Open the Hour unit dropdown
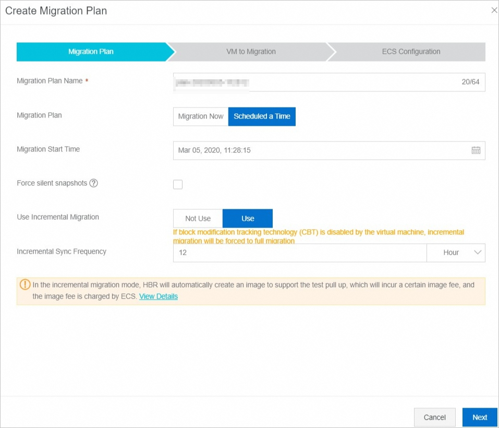499x428 pixels. (456, 253)
